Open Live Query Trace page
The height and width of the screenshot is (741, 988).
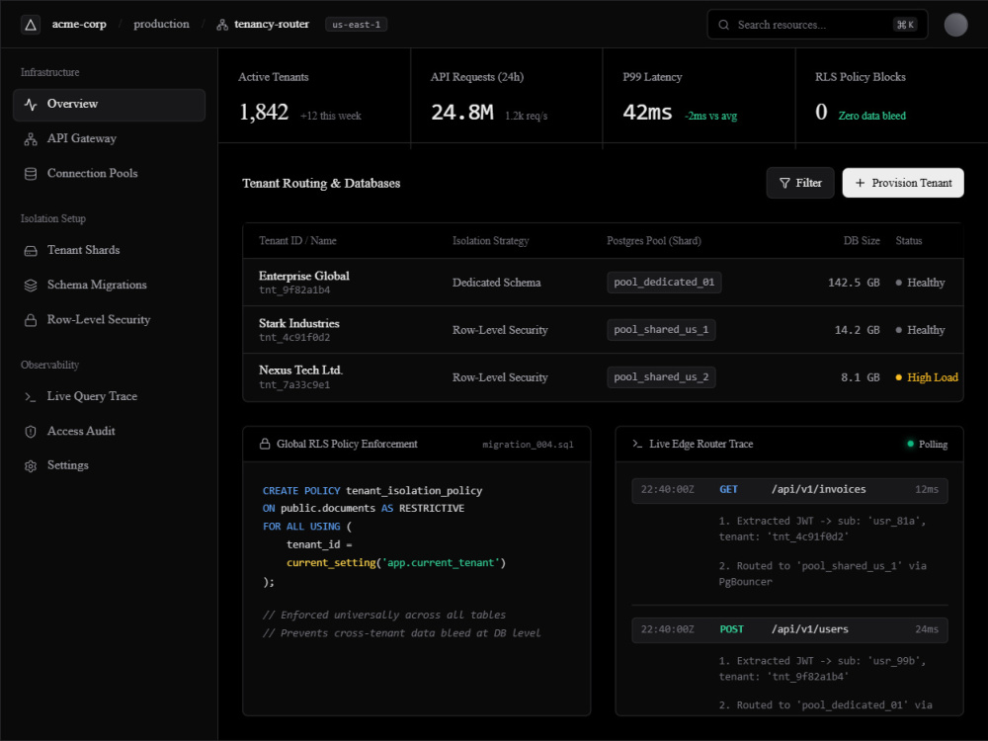[x=109, y=396]
